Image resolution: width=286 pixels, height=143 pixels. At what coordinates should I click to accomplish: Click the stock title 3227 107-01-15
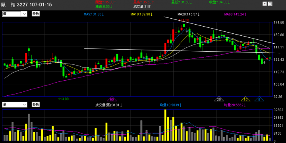34,5
